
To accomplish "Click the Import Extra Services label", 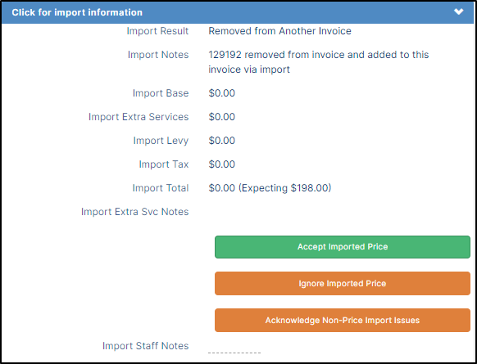I will coord(139,117).
